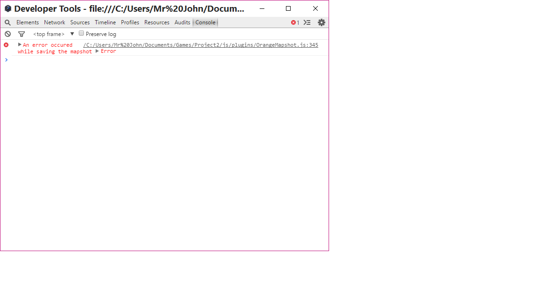
Task: Click the search magnifier icon in DevTools
Action: click(x=7, y=22)
